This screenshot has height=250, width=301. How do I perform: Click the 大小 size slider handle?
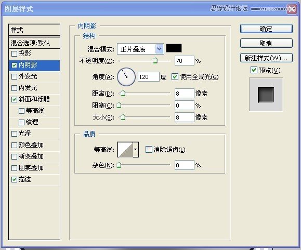(x=123, y=117)
